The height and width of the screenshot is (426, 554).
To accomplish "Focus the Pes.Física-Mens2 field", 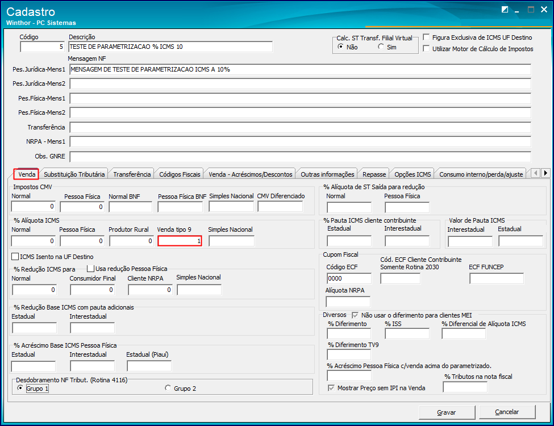I will (301, 112).
